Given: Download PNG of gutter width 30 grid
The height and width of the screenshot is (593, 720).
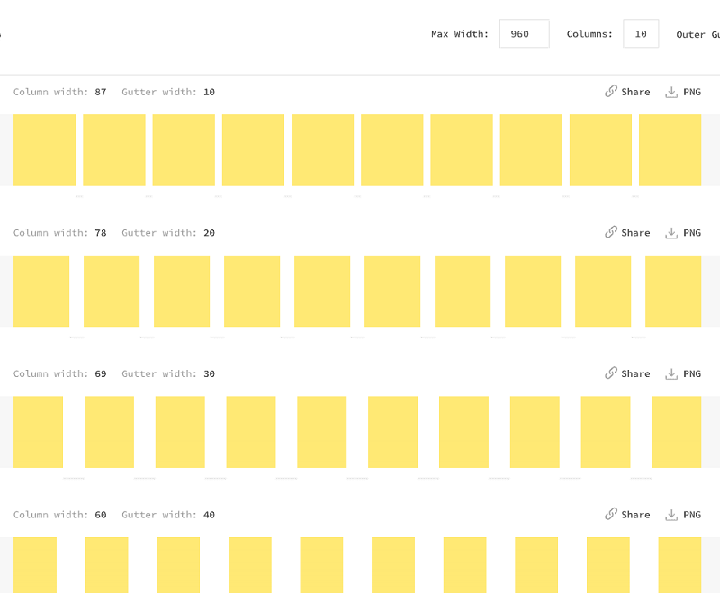Looking at the screenshot, I should click(683, 373).
